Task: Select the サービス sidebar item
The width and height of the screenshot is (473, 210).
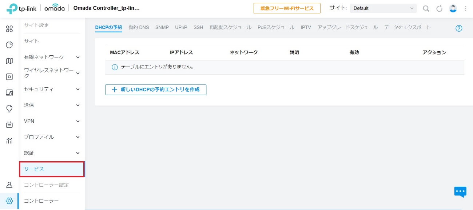Action: (x=52, y=169)
